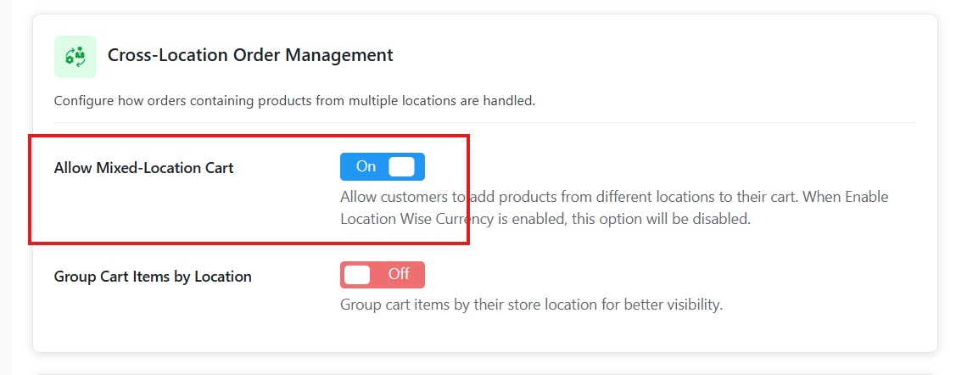Click the white knob on the red Off switch

358,275
